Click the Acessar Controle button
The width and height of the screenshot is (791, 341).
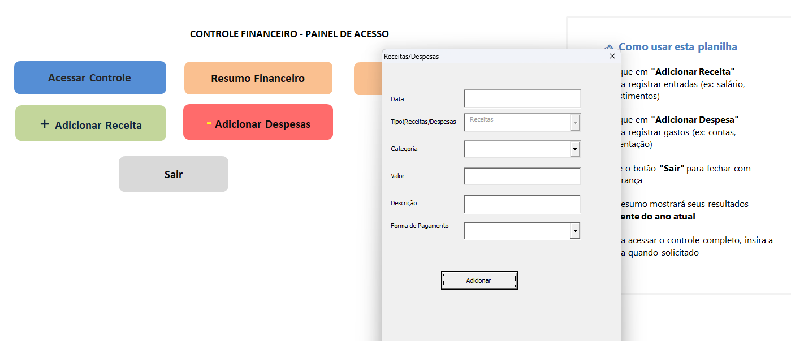tap(90, 77)
